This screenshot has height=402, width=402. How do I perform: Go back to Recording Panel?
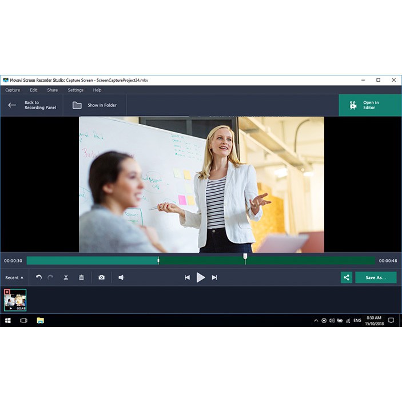point(33,105)
